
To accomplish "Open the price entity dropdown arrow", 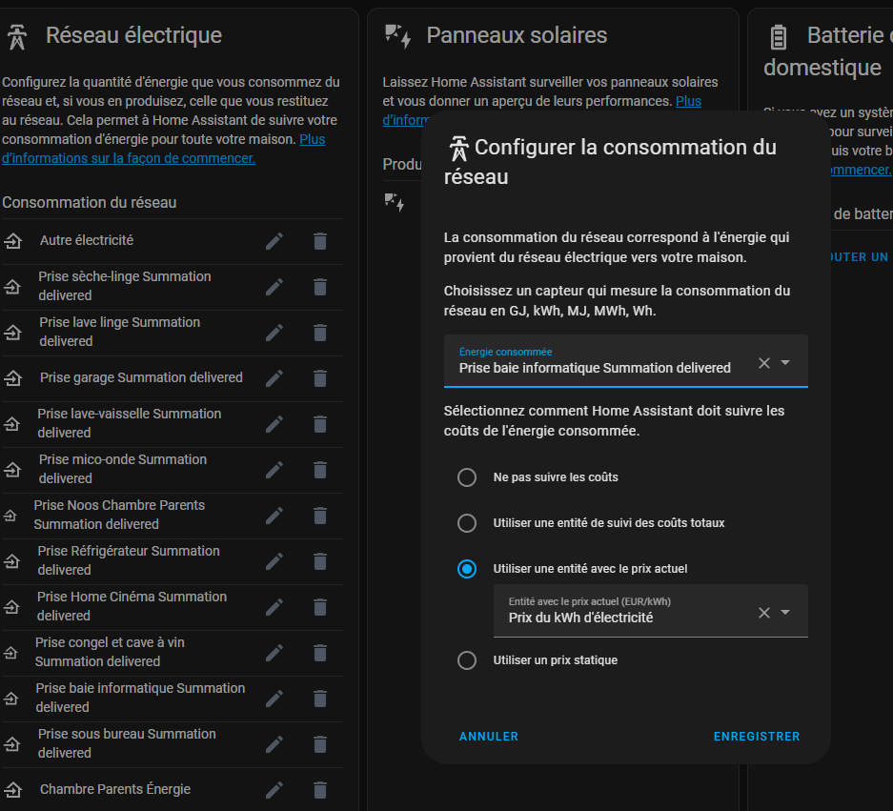I will (x=786, y=613).
